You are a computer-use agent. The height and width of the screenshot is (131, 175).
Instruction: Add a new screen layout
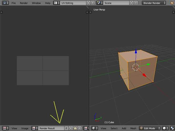[x=88, y=3]
